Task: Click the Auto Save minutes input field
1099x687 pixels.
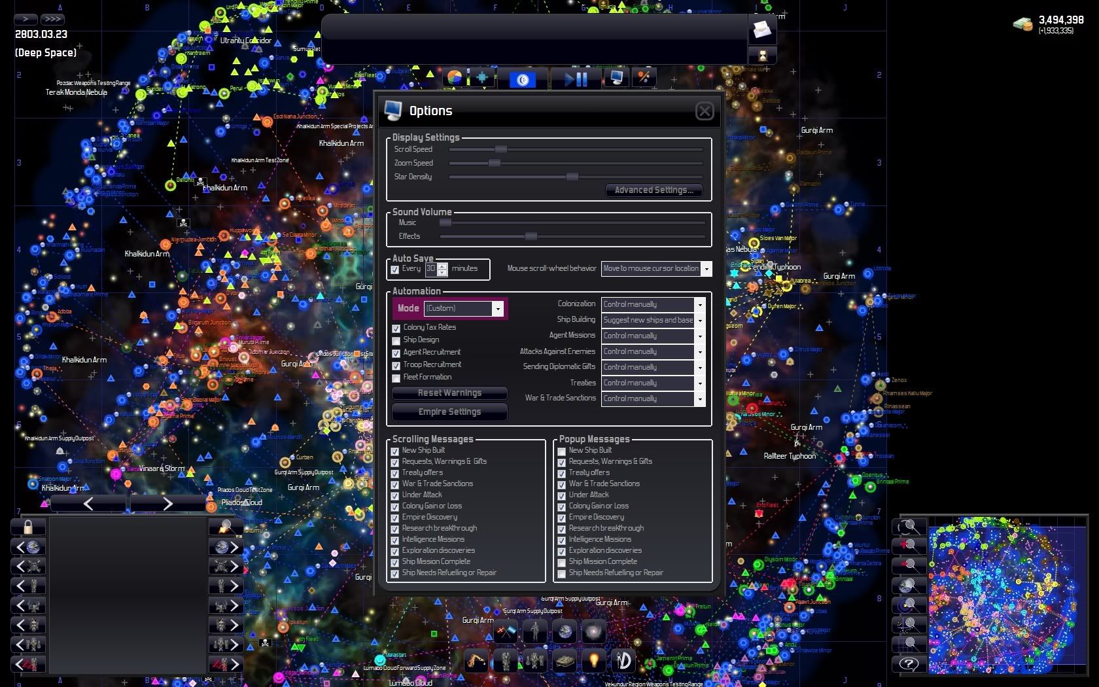Action: click(x=430, y=268)
